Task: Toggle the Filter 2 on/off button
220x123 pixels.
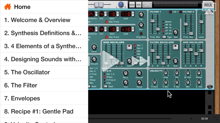Action: coord(181,12)
